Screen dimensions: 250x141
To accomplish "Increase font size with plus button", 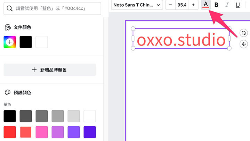I will click(193, 5).
